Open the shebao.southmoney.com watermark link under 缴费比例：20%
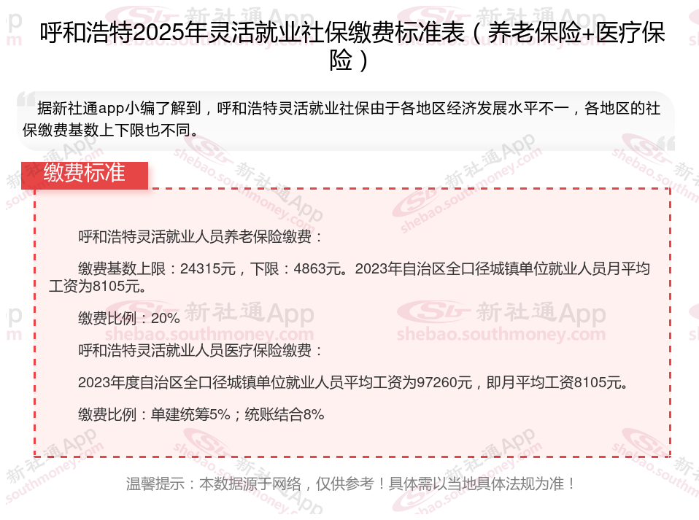The height and width of the screenshot is (520, 699). coord(209,334)
